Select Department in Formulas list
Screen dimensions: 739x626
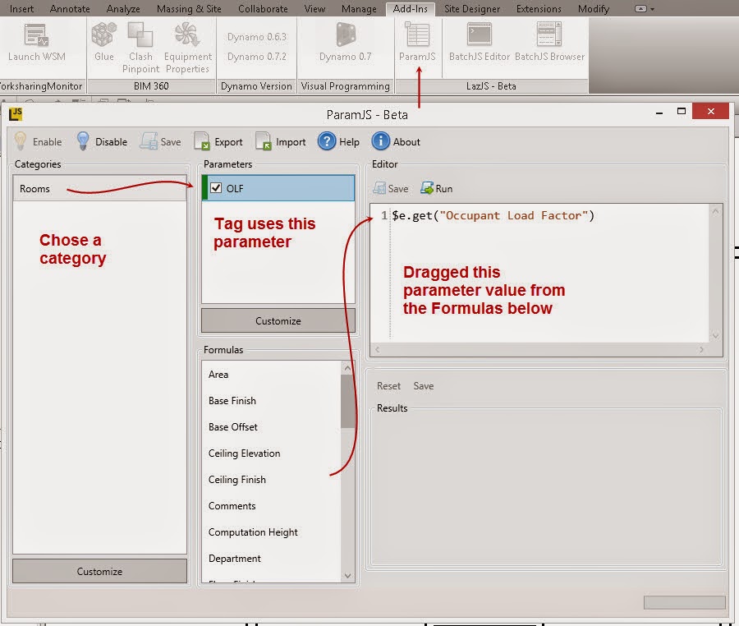tap(271, 559)
